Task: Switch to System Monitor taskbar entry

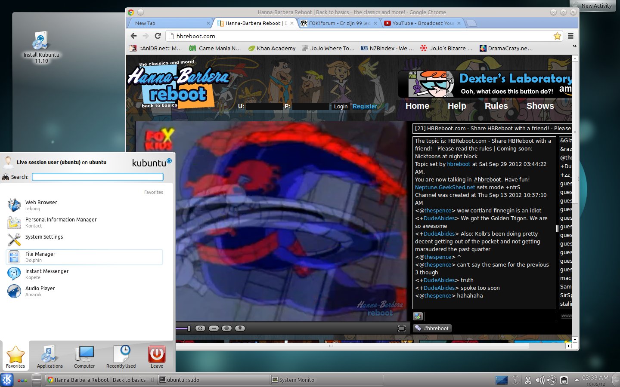Action: (327, 380)
